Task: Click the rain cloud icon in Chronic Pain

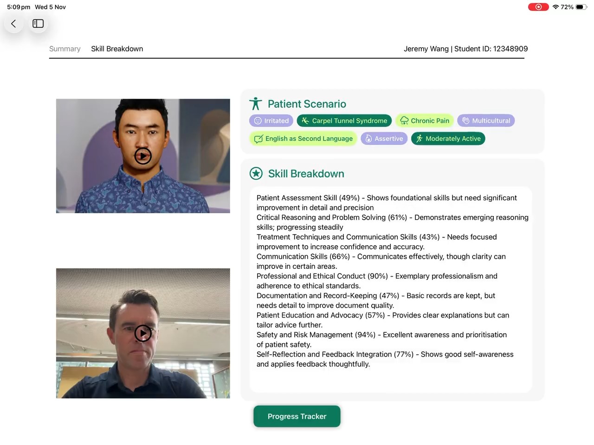Action: click(x=404, y=121)
